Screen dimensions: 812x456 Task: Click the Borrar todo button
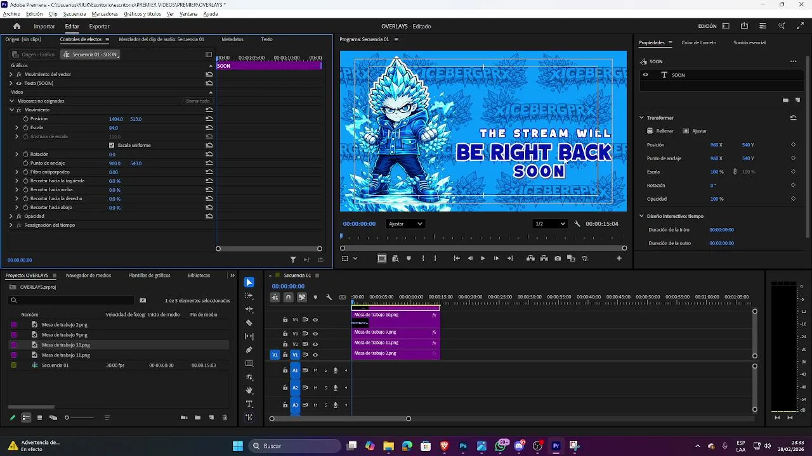(x=197, y=101)
